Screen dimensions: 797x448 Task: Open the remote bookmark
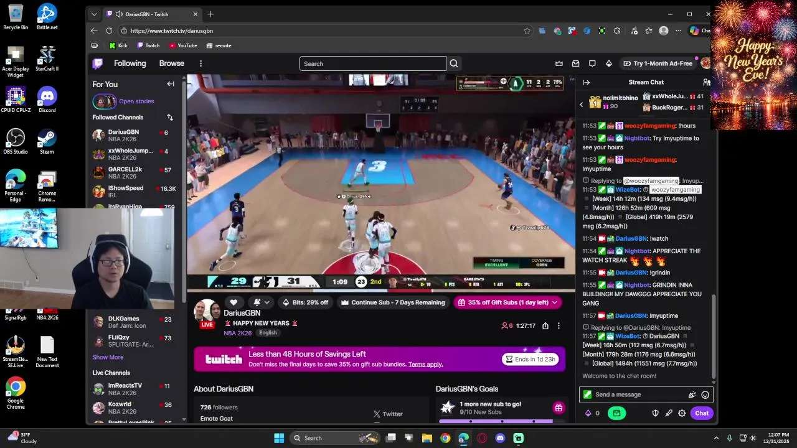[x=219, y=45]
